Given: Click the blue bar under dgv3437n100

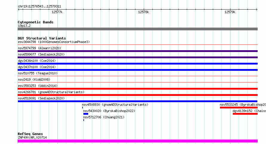Looking at the screenshot, I should (x=137, y=70).
